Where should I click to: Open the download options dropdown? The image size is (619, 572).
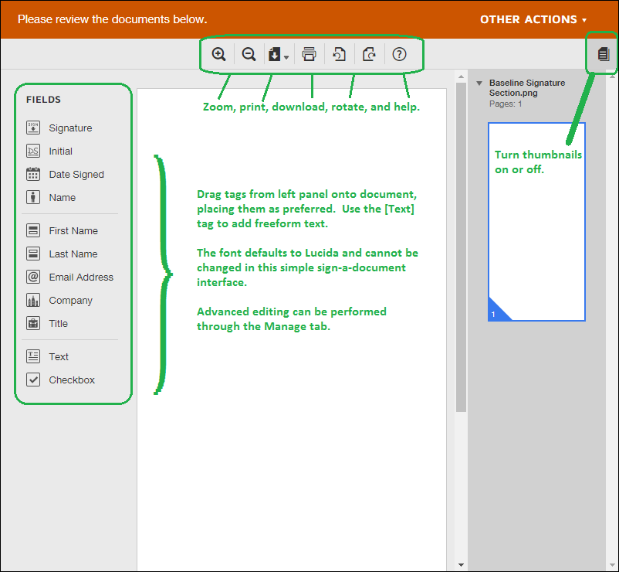[278, 54]
